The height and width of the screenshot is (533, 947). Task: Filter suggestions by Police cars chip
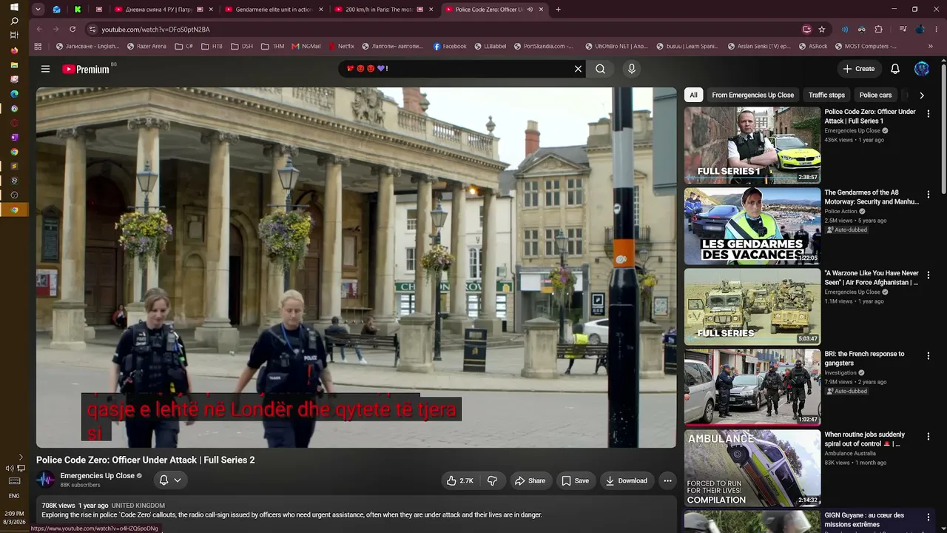tap(875, 95)
